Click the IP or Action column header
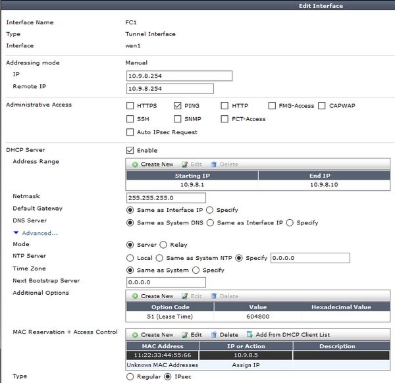 coord(246,346)
